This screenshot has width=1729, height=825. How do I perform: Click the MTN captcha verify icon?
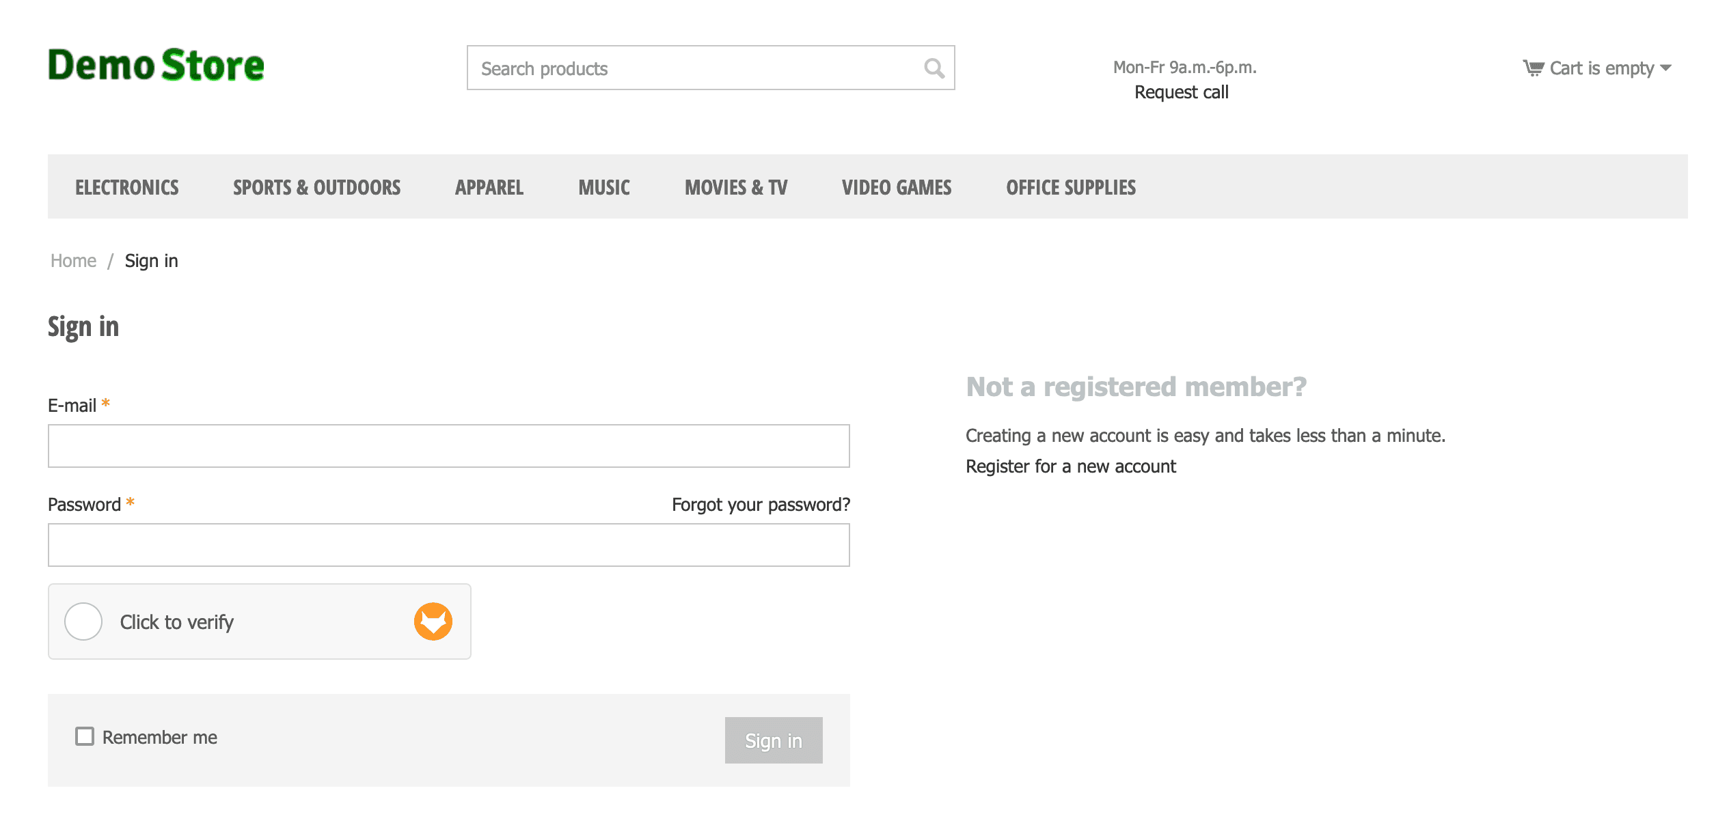[433, 621]
